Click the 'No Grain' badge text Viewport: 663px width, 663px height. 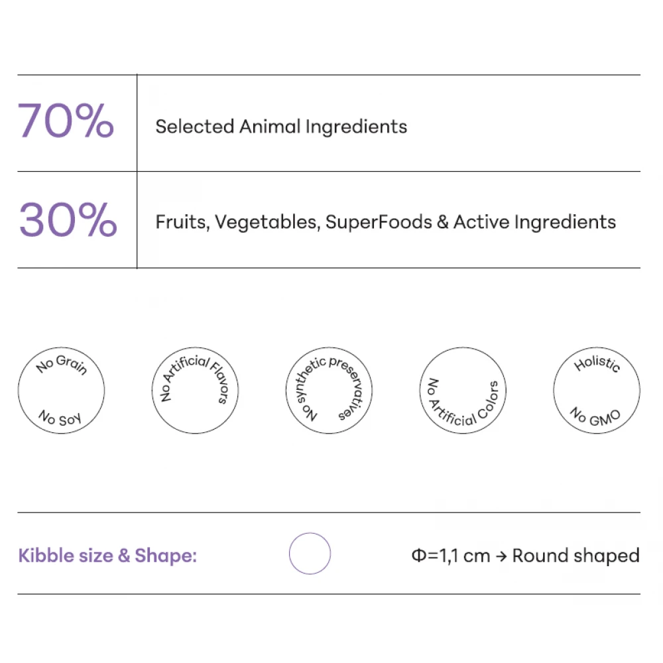pos(62,365)
